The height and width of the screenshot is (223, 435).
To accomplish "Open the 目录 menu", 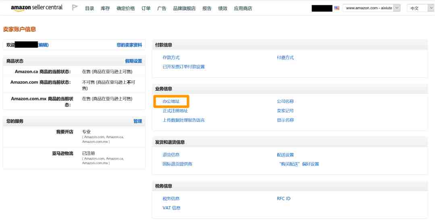I will point(89,8).
